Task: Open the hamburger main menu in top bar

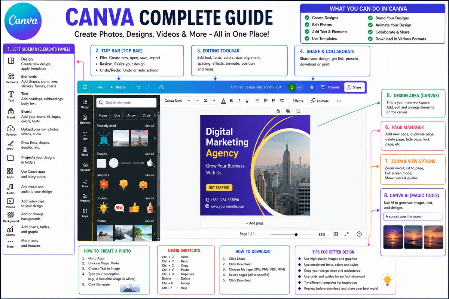Action: tap(85, 87)
